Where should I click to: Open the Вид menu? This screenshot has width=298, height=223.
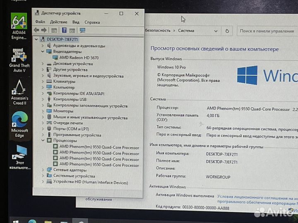(76, 22)
